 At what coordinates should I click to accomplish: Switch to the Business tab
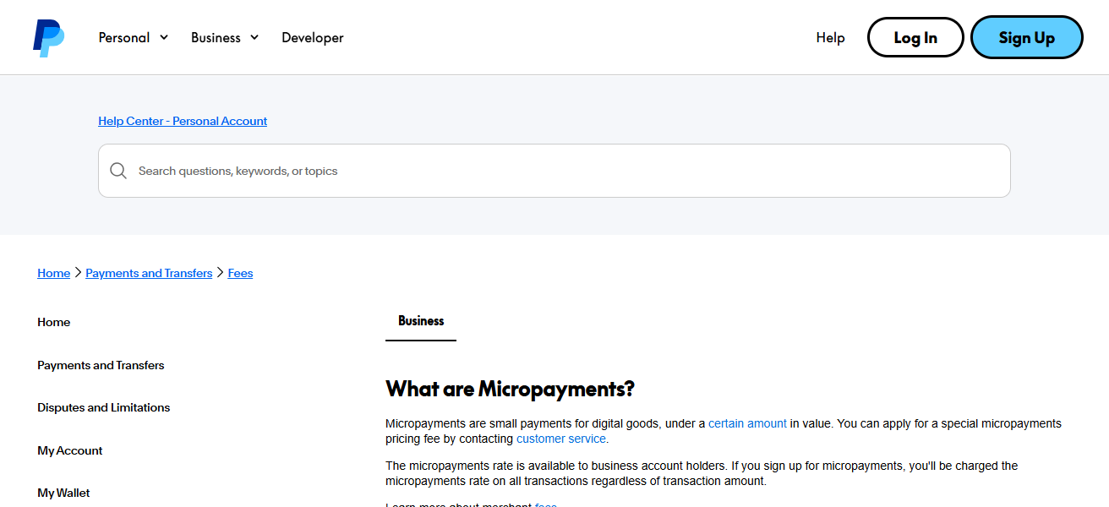point(420,320)
